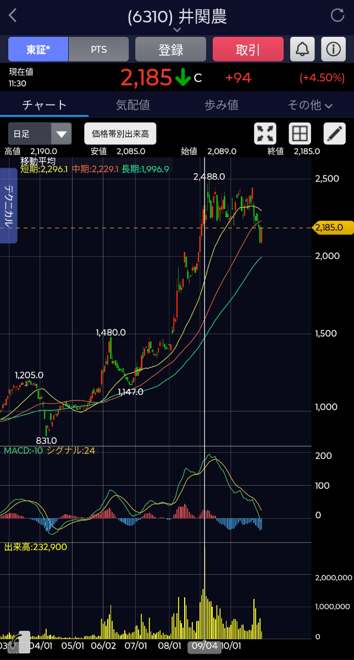This screenshot has width=354, height=660.
Task: Toggle 価格帯別出来高 overlay
Action: point(120,134)
